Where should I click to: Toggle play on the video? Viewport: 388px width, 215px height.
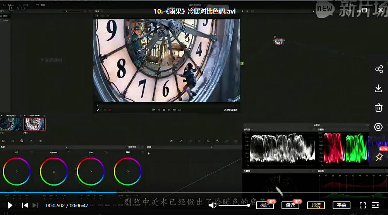coord(10,205)
